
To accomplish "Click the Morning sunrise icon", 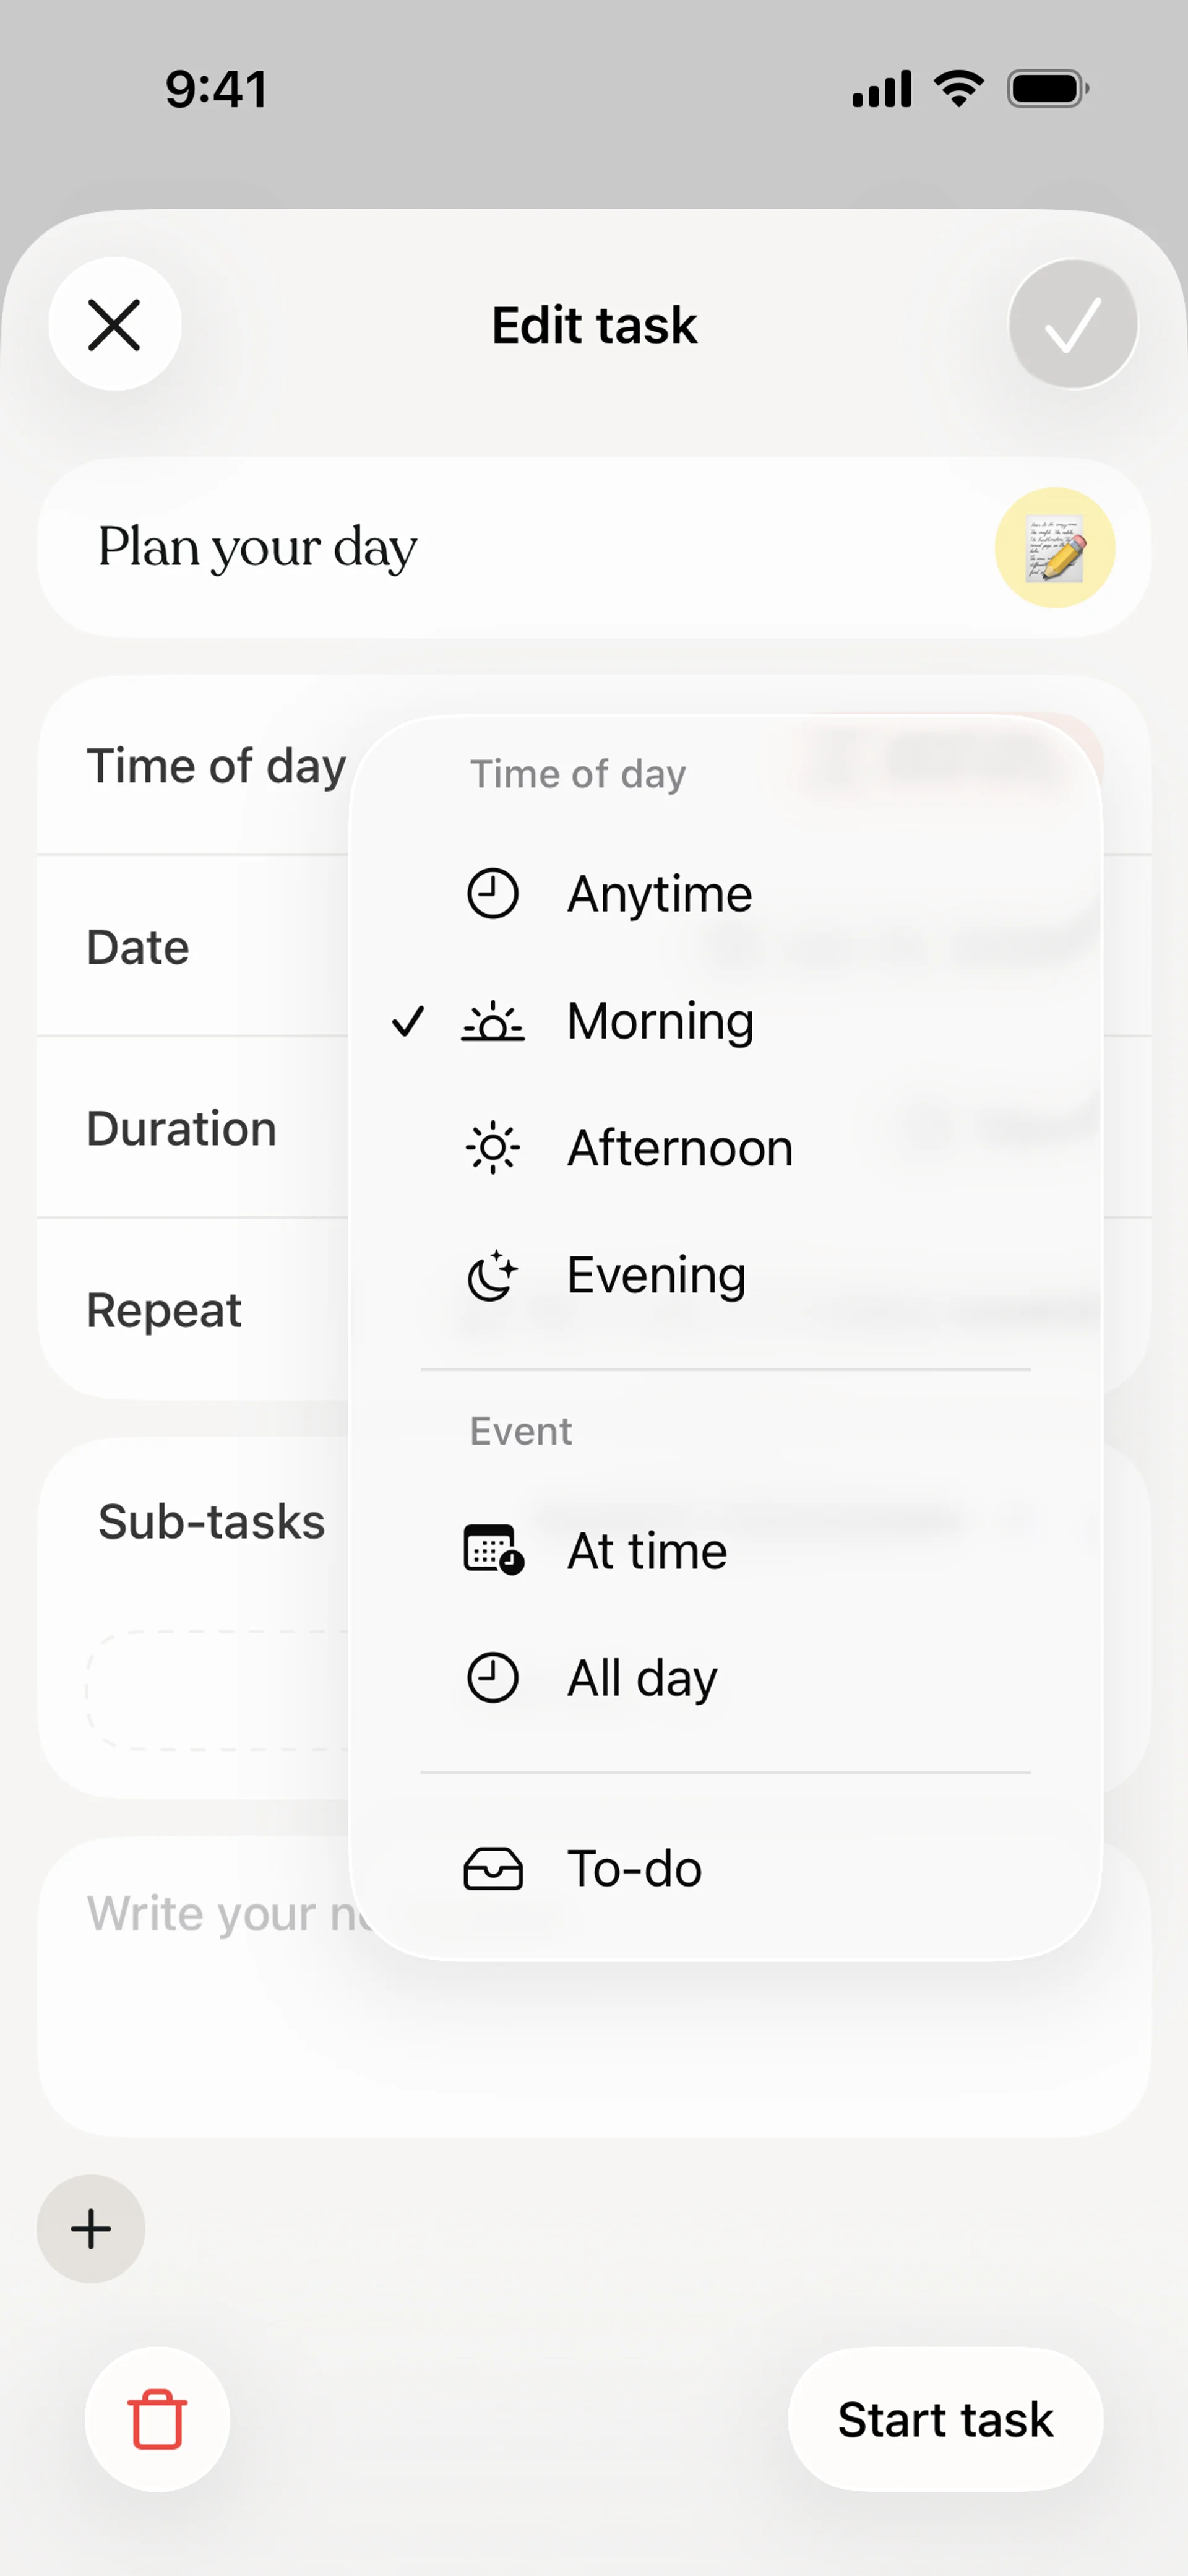I will click(x=492, y=1021).
